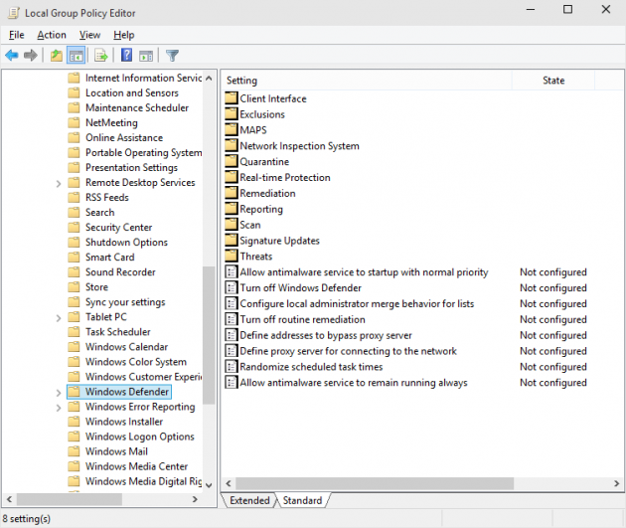Viewport: 626px width, 528px height.
Task: Expand the Tablet PC tree node
Action: click(59, 318)
